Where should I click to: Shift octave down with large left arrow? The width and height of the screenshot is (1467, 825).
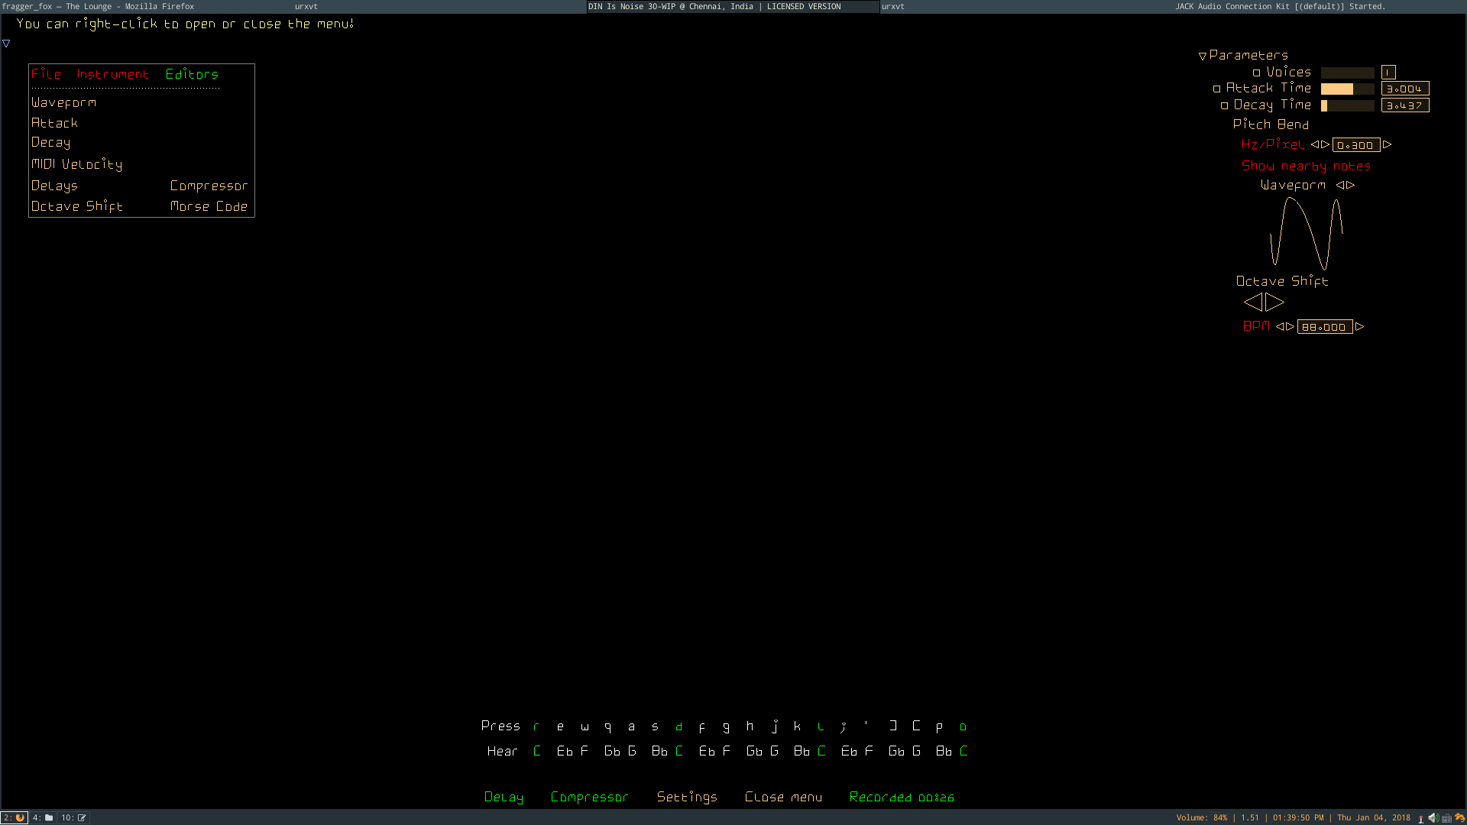(x=1253, y=302)
